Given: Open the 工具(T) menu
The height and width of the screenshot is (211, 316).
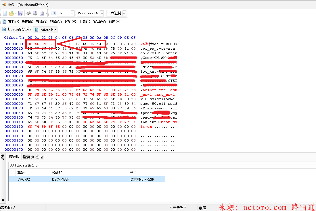Looking at the screenshot, I should [85, 22].
